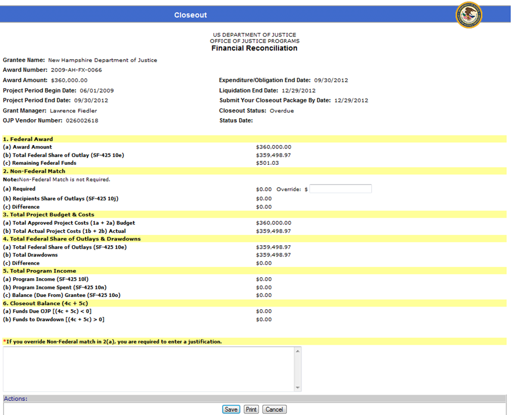Click the award number 2009-AH-FX-0066
Viewport: 512px width, 415px height.
(x=77, y=70)
